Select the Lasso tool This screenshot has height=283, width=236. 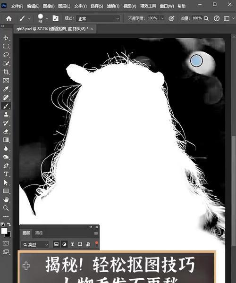pos(6,55)
